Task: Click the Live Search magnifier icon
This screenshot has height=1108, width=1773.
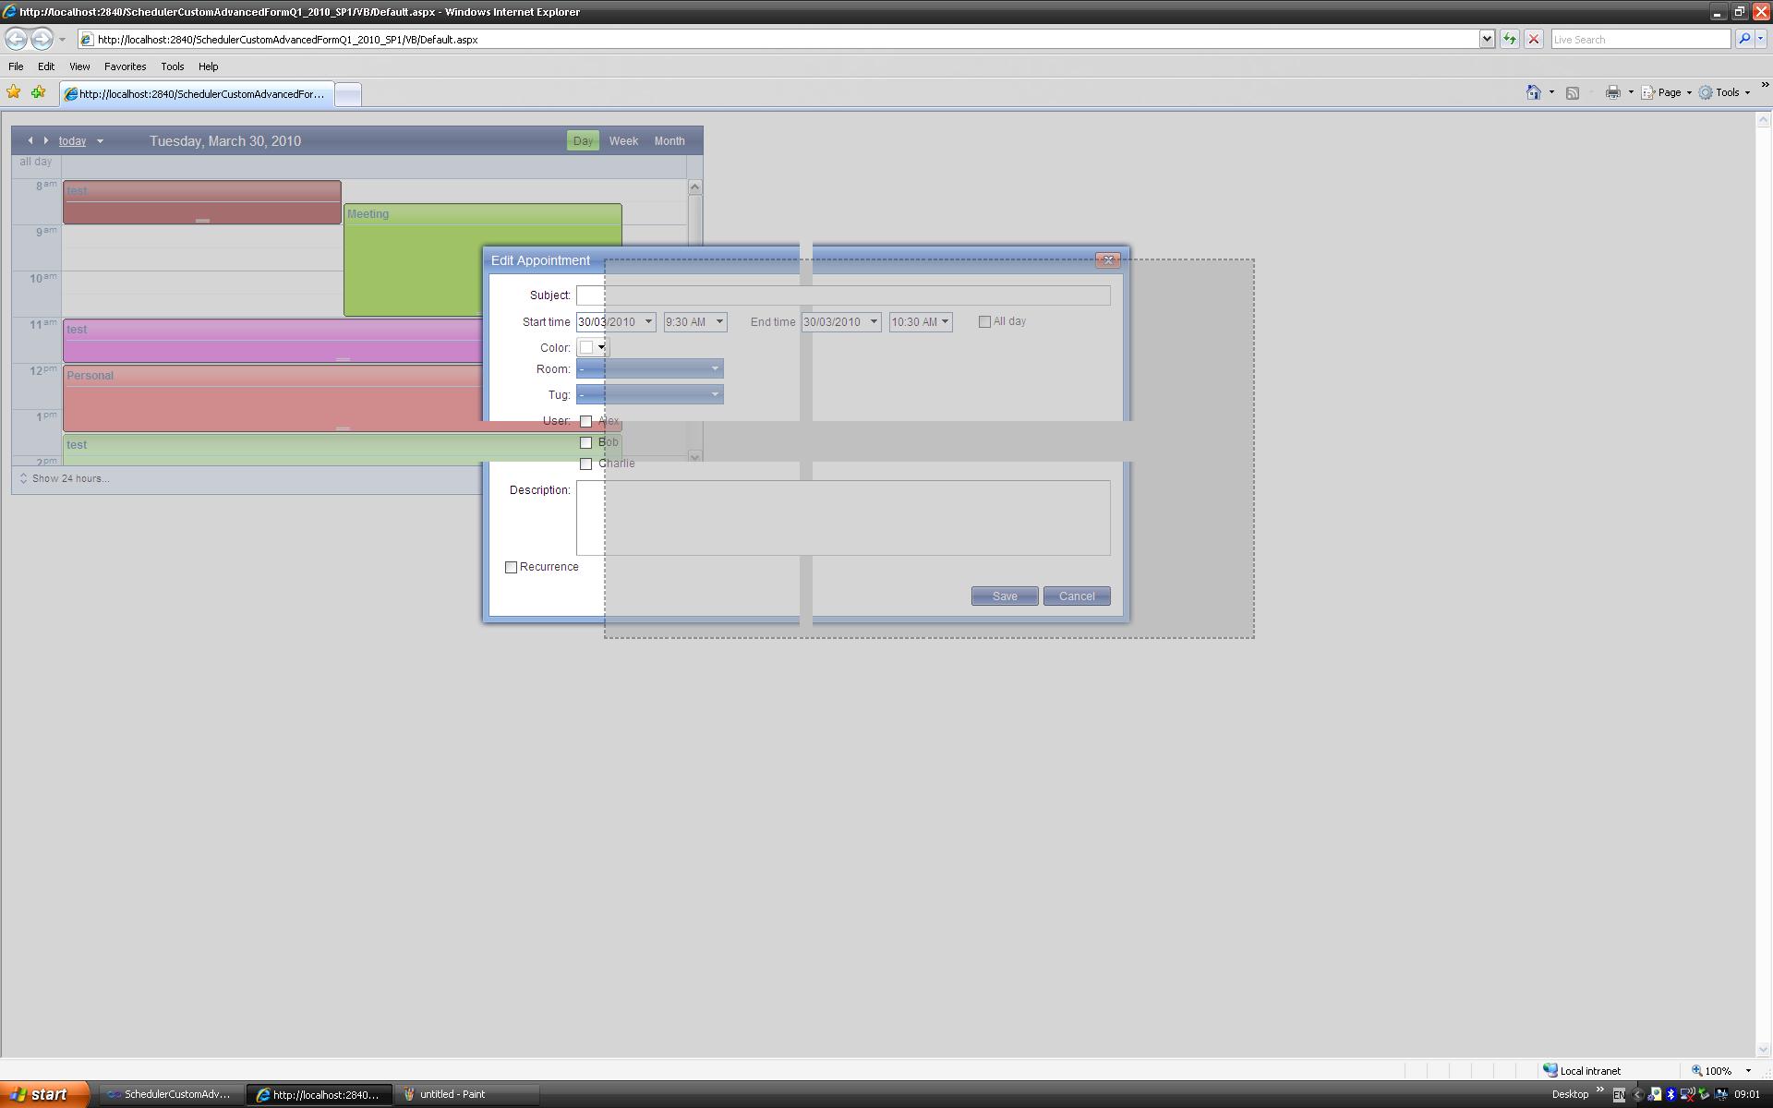Action: (x=1743, y=39)
